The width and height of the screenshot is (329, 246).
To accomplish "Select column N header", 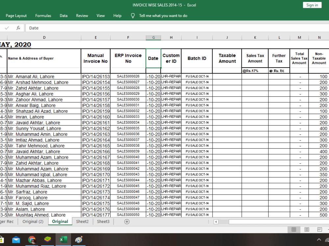I will [319, 37].
